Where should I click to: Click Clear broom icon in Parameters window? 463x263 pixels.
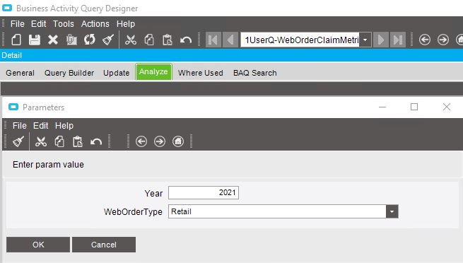tap(18, 141)
